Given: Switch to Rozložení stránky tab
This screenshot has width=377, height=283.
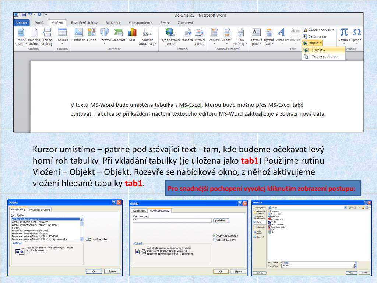Looking at the screenshot, I should pyautogui.click(x=84, y=22).
